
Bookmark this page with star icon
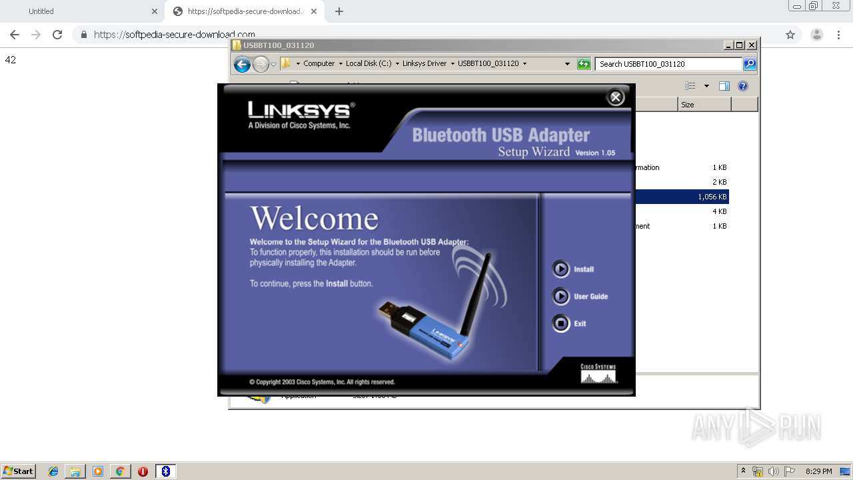pos(790,35)
